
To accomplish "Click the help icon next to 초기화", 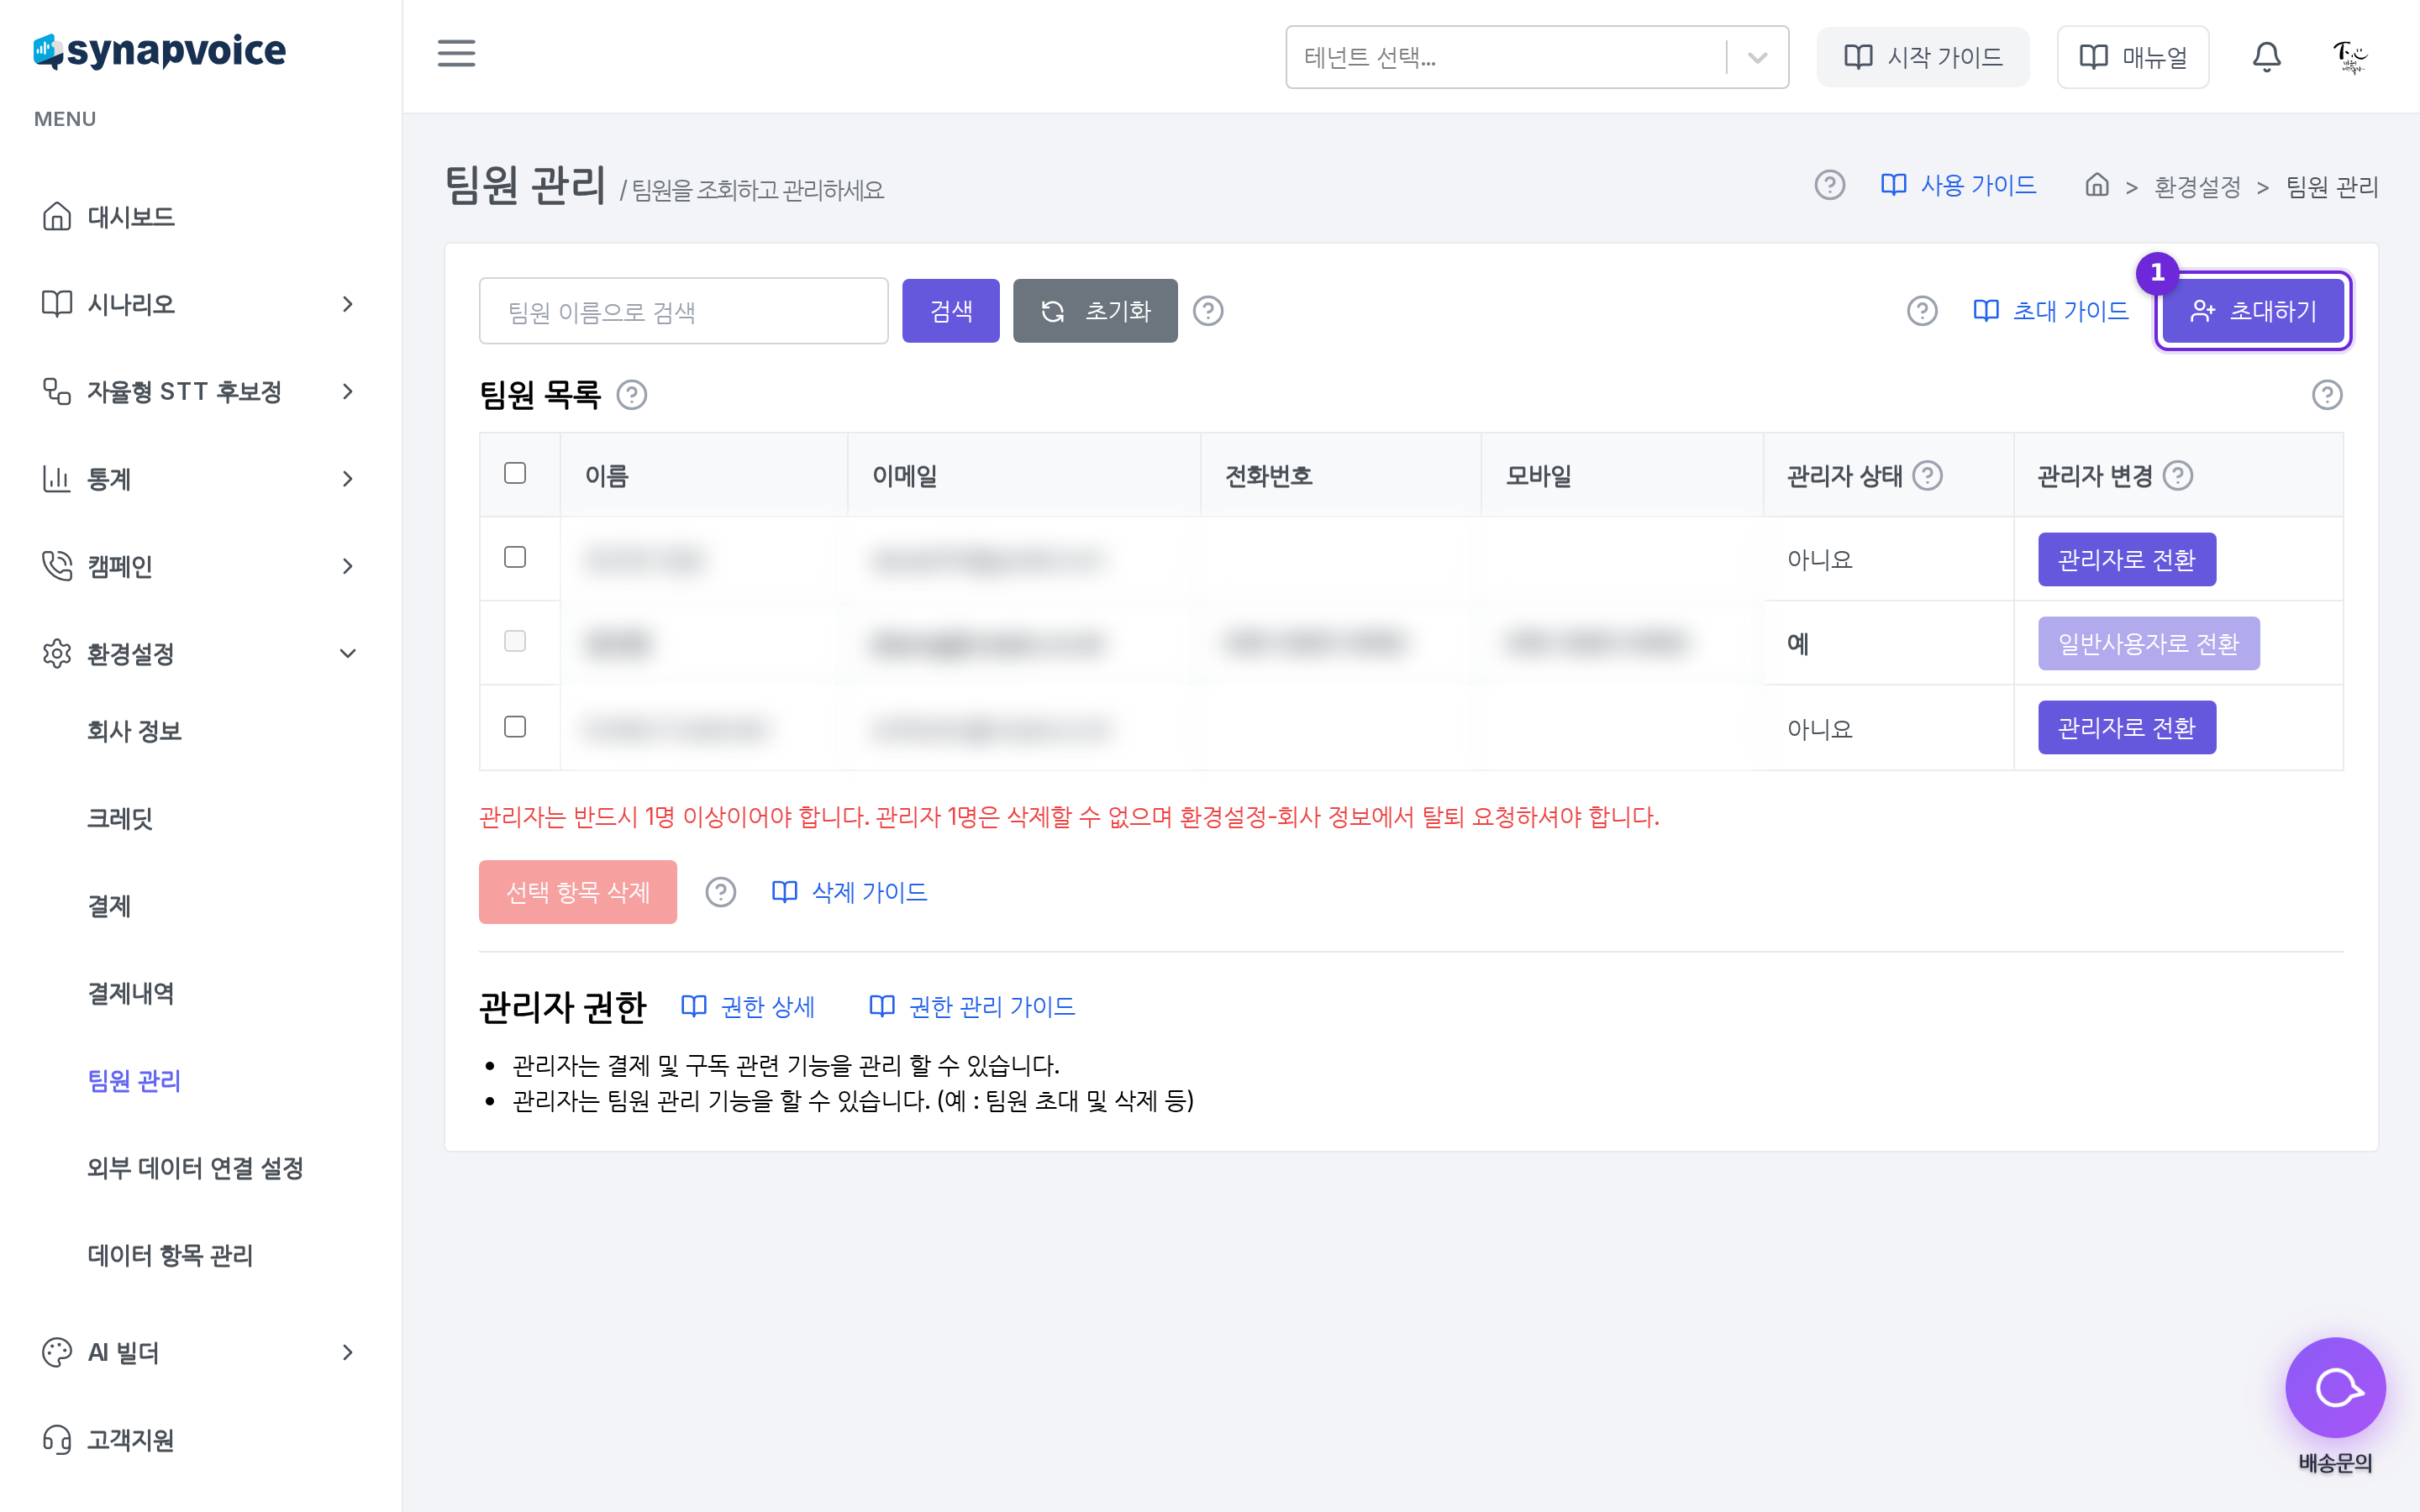I will 1208,311.
